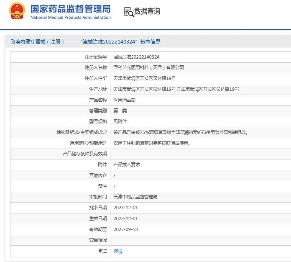Click the lightbulb icon beside 注

[100, 251]
